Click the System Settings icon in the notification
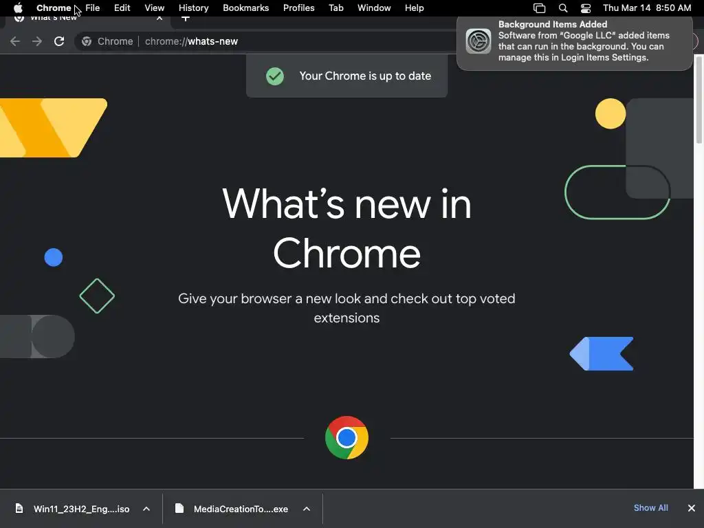The image size is (704, 528). [x=478, y=41]
